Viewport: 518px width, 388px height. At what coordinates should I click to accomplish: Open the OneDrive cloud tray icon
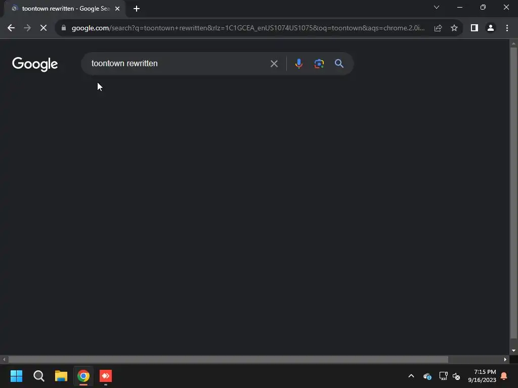[x=427, y=376]
